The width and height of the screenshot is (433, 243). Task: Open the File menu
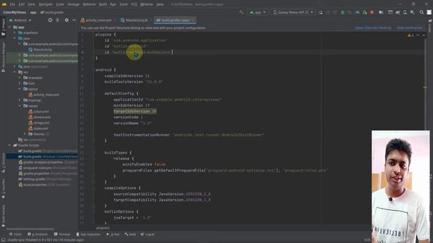click(12, 5)
